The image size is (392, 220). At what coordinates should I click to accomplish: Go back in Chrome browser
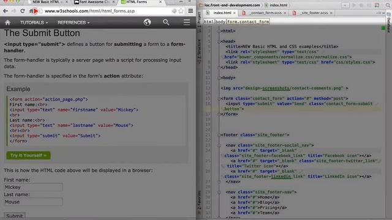pos(6,11)
